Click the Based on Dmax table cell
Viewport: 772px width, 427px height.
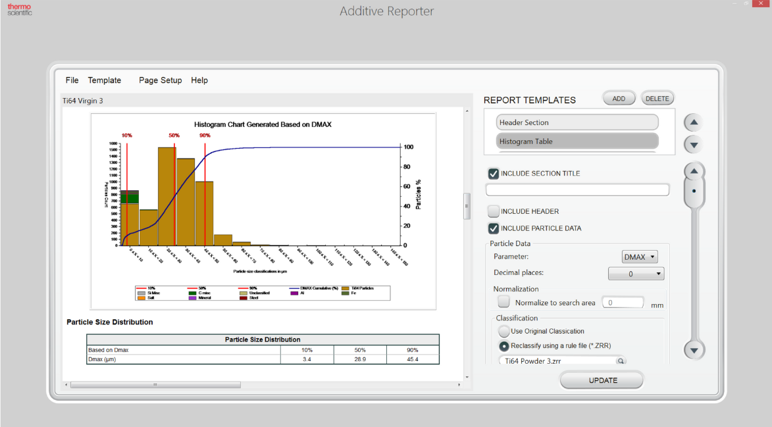[x=183, y=350]
